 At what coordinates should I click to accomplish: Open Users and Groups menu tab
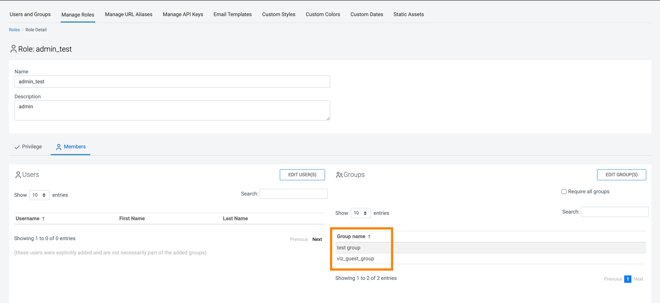30,14
